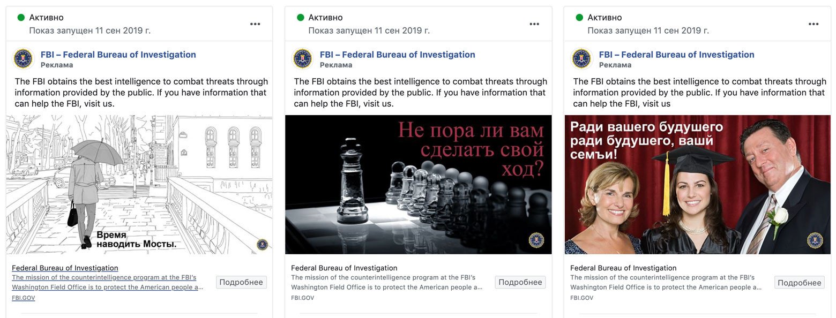The image size is (836, 318).
Task: Open the umbrella bridge sketch ad image
Action: [139, 185]
